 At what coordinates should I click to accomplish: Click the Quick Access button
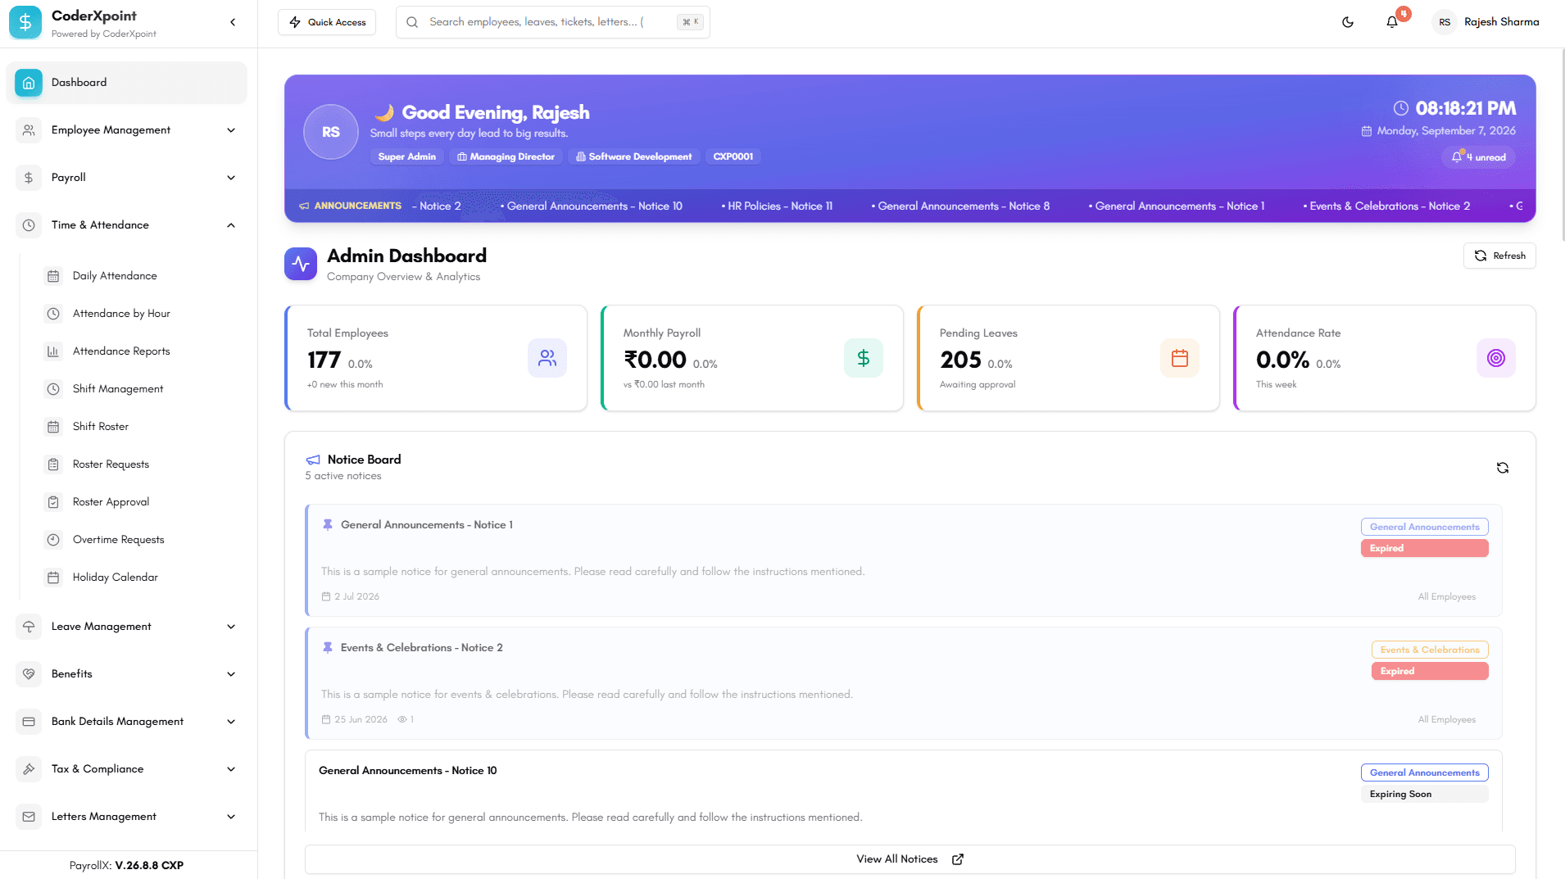pyautogui.click(x=327, y=22)
